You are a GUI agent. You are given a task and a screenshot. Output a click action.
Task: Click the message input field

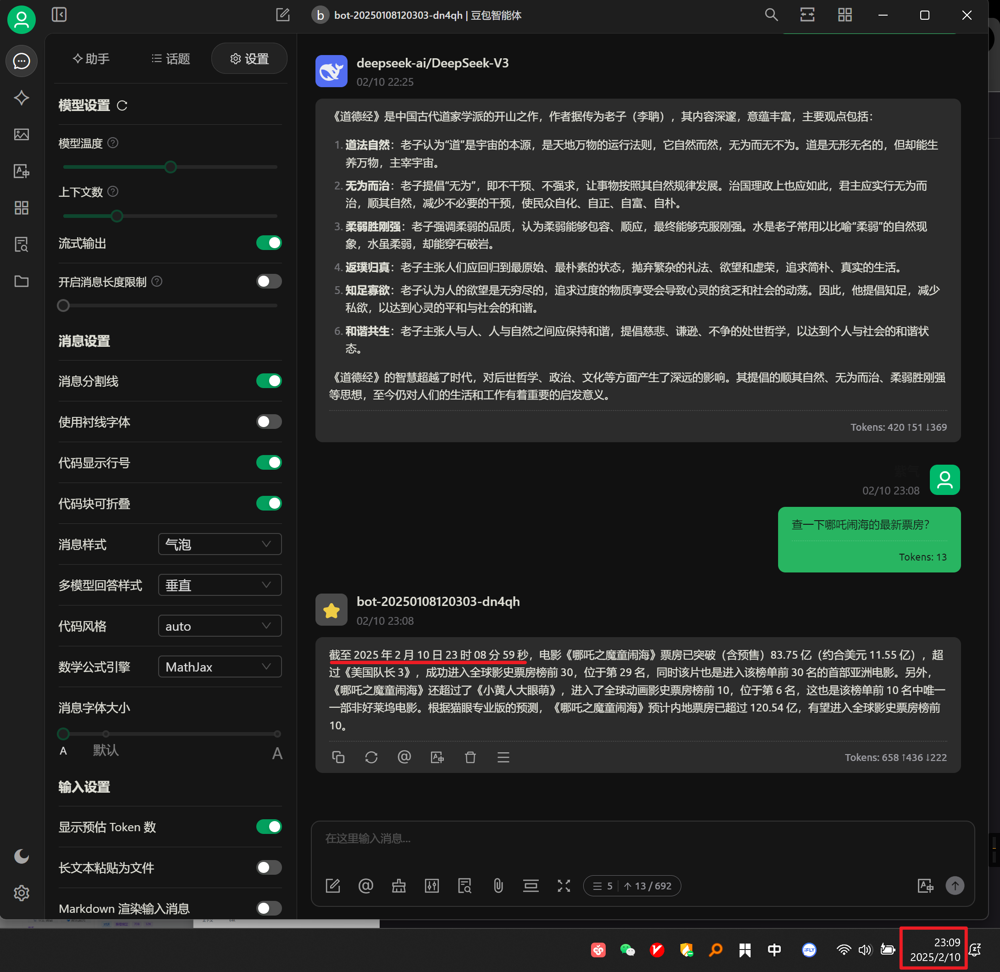click(642, 840)
